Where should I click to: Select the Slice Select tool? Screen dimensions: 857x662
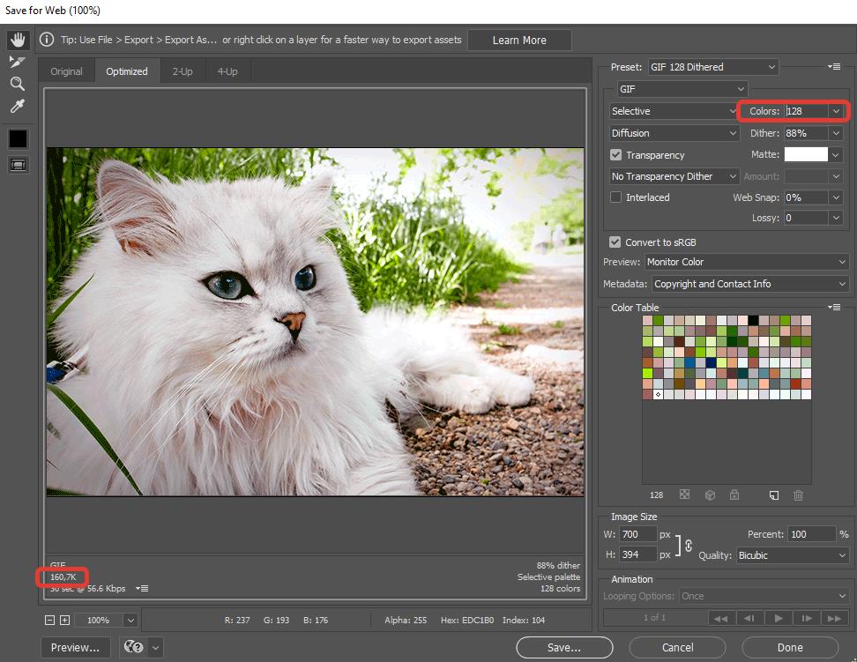18,62
